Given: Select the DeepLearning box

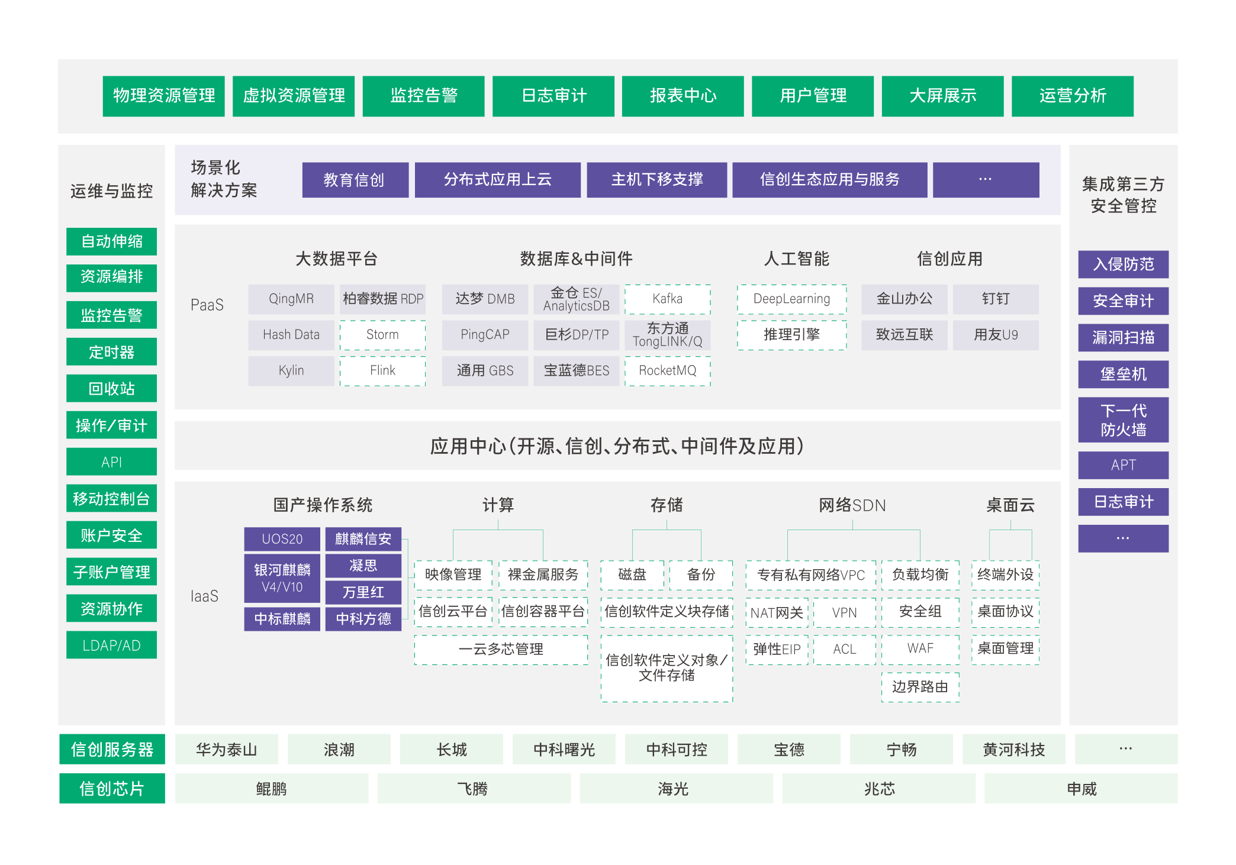Looking at the screenshot, I should 792,299.
